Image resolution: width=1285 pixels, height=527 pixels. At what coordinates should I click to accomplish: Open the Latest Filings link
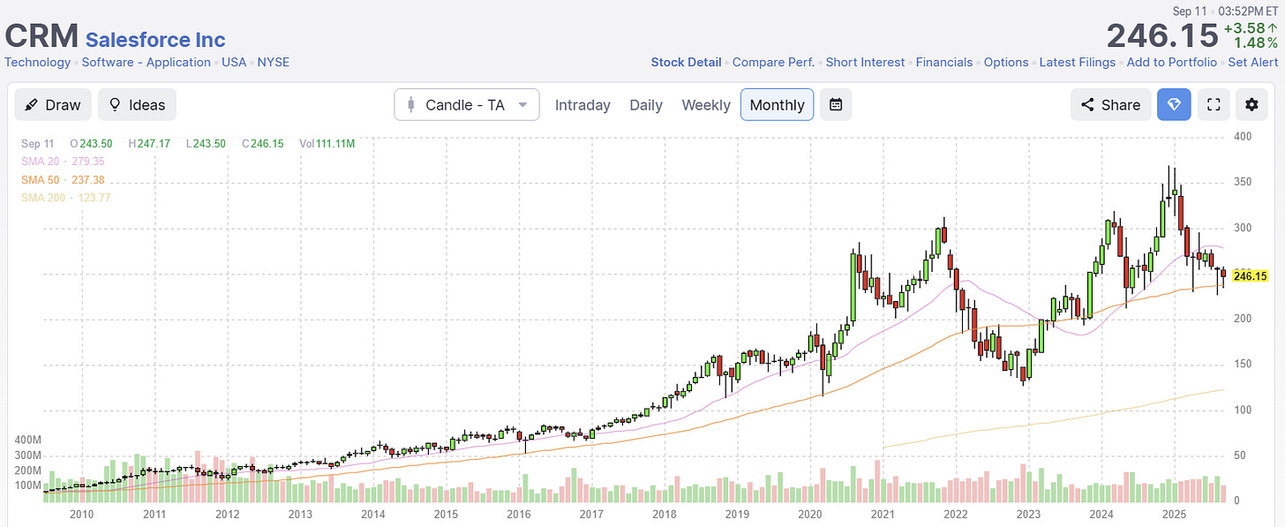pos(1078,63)
